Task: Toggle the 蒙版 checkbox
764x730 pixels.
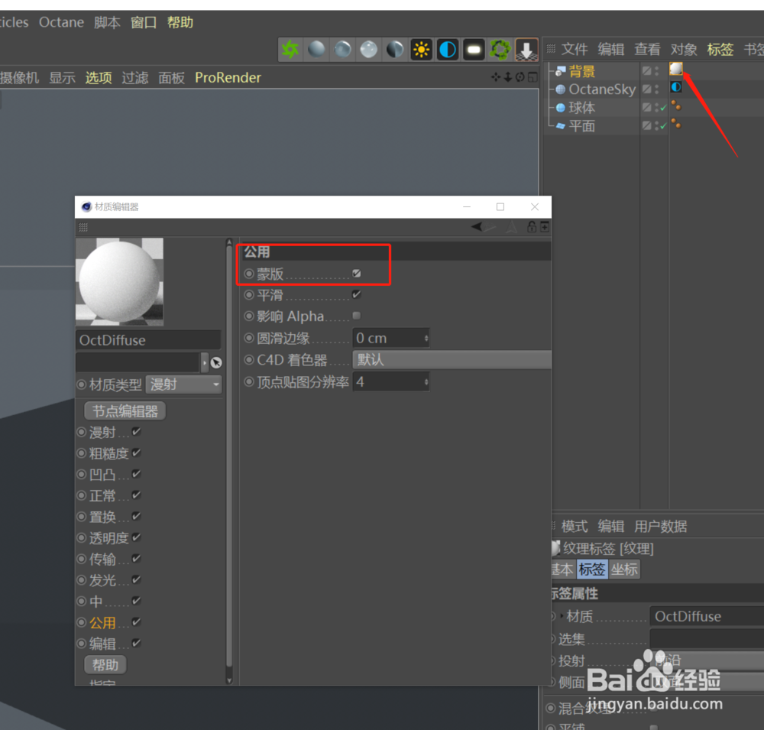Action: pyautogui.click(x=357, y=273)
